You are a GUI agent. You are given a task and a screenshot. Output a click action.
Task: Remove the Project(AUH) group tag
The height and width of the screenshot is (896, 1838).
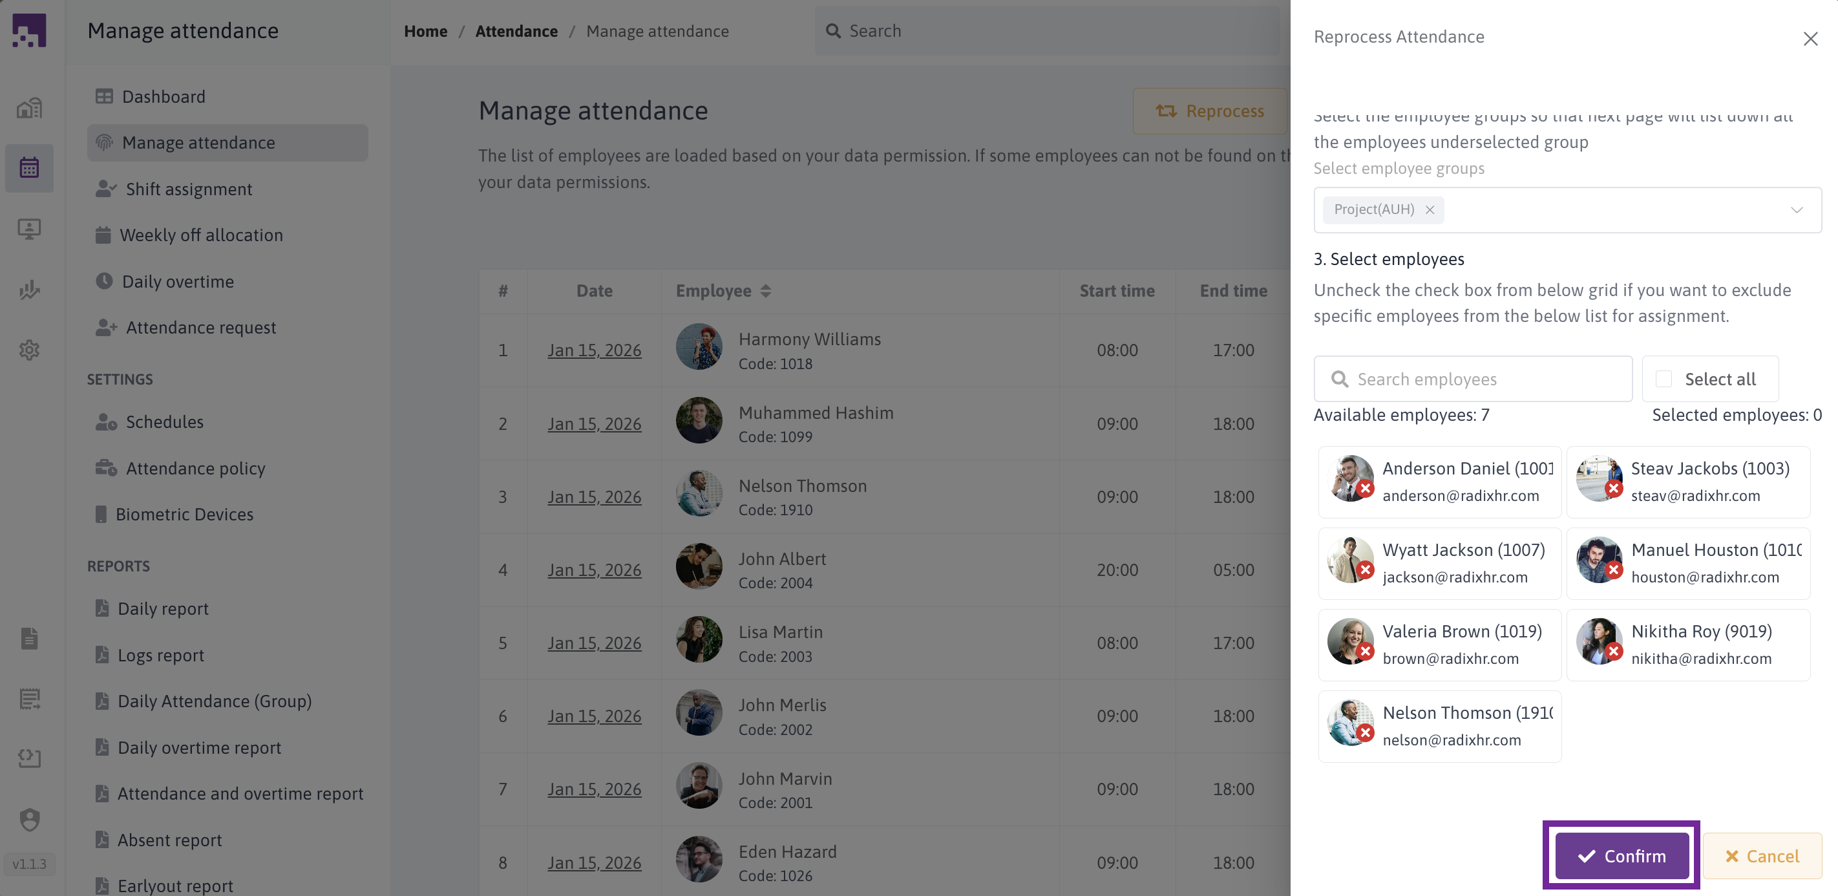pos(1430,210)
